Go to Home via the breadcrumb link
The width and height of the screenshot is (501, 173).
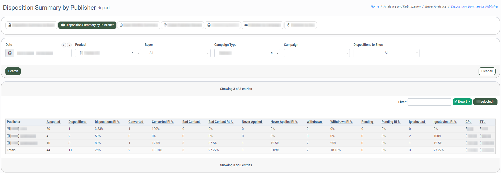[x=375, y=6]
